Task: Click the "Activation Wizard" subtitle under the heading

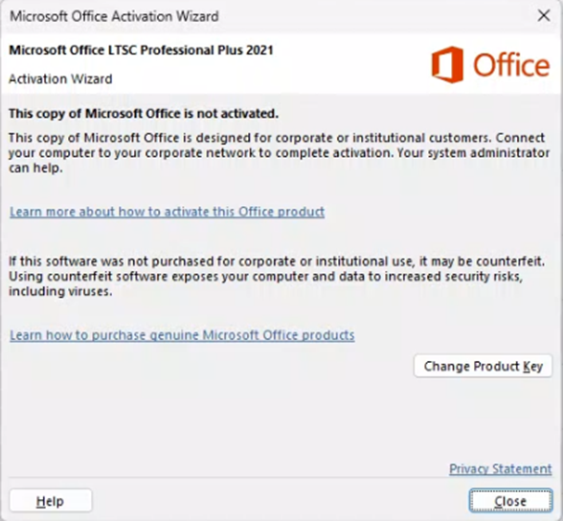Action: 60,79
